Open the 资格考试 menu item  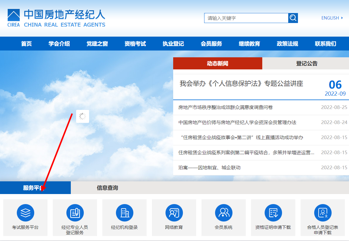tap(135, 43)
